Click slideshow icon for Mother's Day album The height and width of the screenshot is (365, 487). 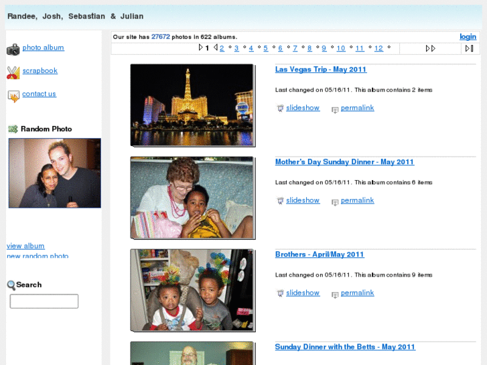[280, 201]
